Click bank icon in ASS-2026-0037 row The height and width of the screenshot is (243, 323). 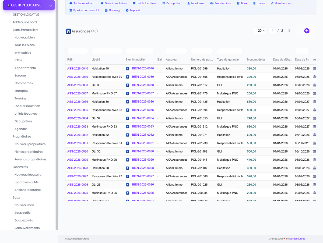(315, 93)
